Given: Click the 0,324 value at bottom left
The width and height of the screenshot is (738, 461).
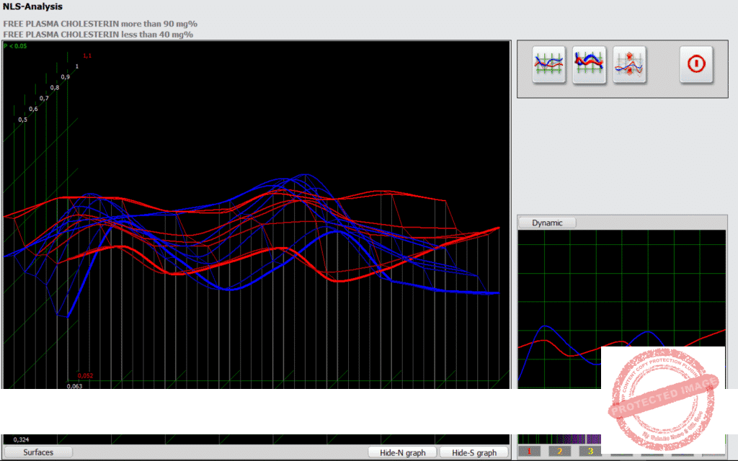Looking at the screenshot, I should [x=22, y=439].
